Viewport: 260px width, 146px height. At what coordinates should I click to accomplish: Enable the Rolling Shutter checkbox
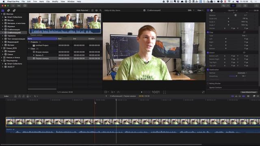(x=208, y=84)
